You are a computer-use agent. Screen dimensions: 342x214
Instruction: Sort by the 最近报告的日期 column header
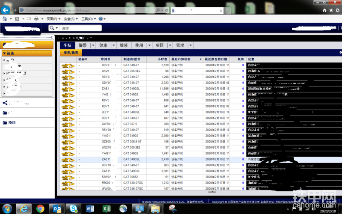pos(216,59)
